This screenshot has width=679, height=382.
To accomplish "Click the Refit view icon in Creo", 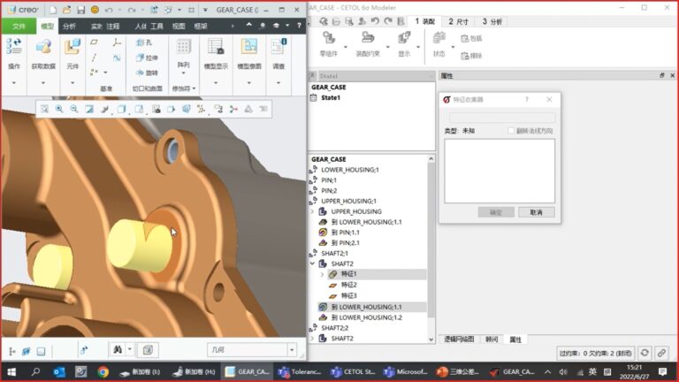I will tap(44, 109).
